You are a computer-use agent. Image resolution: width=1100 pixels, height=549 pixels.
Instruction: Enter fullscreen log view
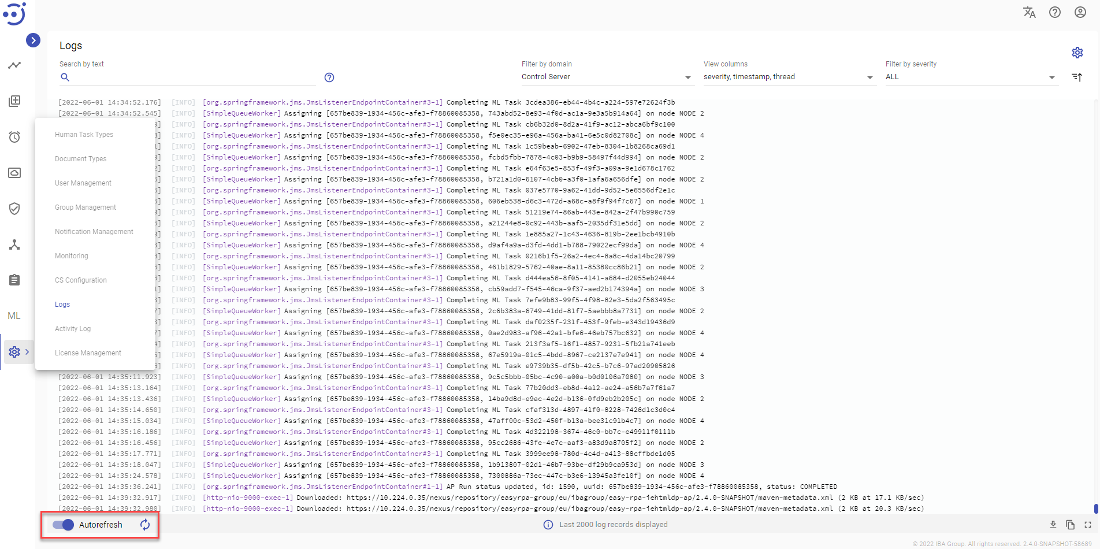point(1088,525)
